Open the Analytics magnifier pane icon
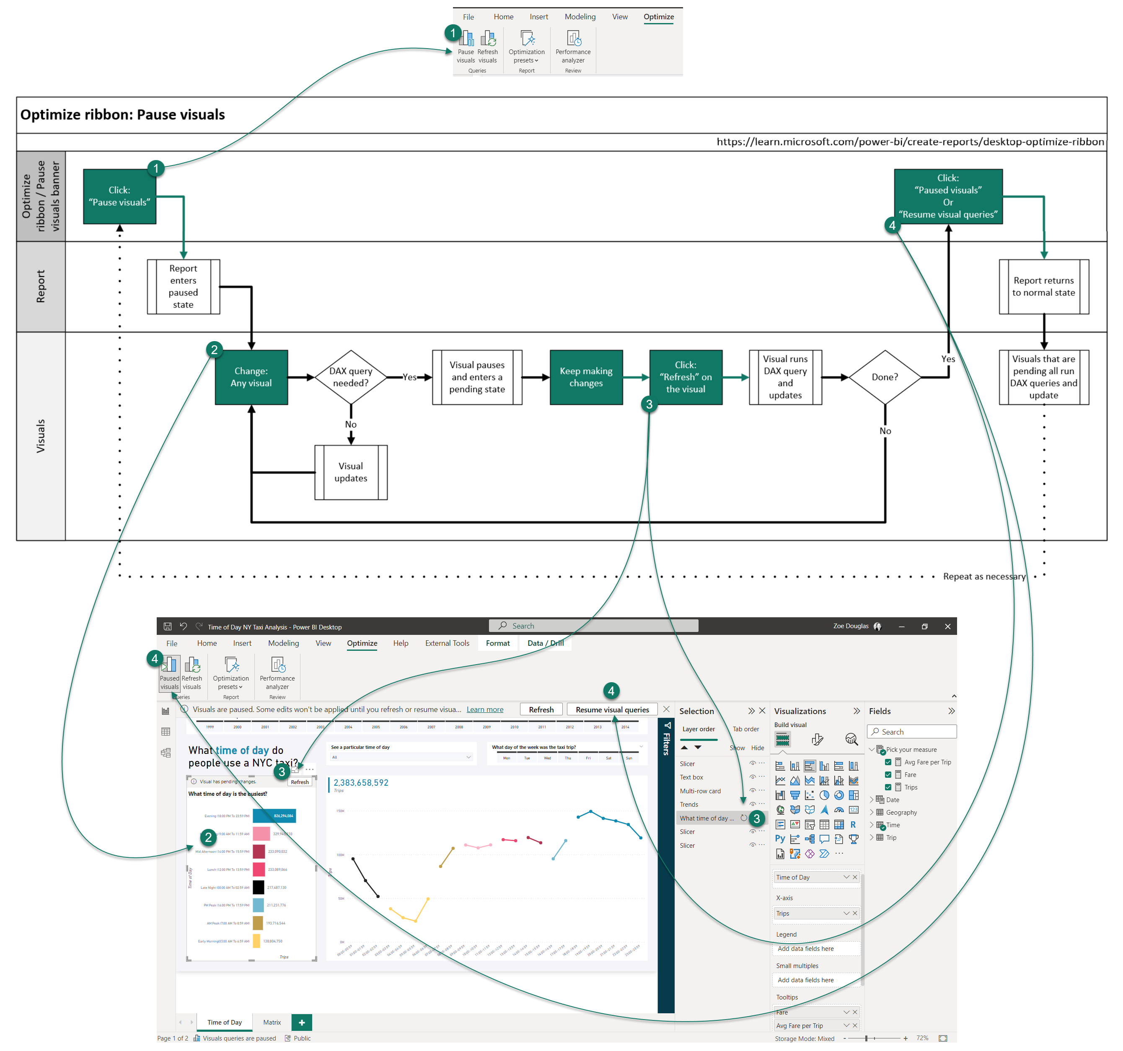The height and width of the screenshot is (1051, 1123). click(851, 739)
